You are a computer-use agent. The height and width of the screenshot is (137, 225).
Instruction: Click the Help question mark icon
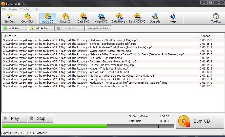pyautogui.click(x=173, y=16)
